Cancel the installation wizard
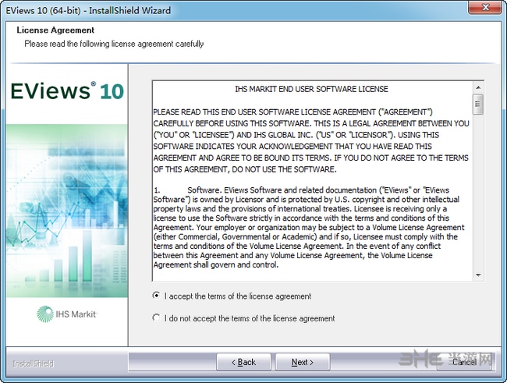The width and height of the screenshot is (507, 383). (465, 362)
